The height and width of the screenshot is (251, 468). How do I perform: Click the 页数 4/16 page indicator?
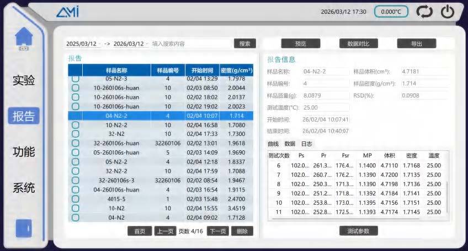191,231
